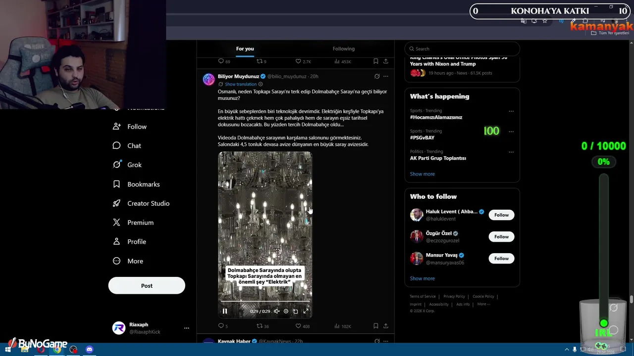Show translation of the post
This screenshot has height=356, width=634.
pos(241,84)
